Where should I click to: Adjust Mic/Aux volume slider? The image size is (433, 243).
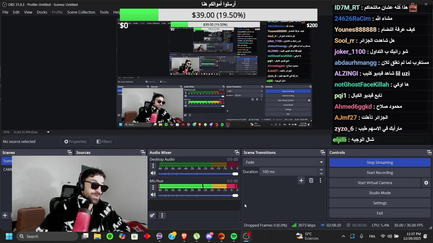pyautogui.click(x=198, y=195)
